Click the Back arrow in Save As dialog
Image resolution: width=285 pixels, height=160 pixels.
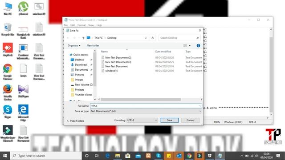(x=68, y=38)
